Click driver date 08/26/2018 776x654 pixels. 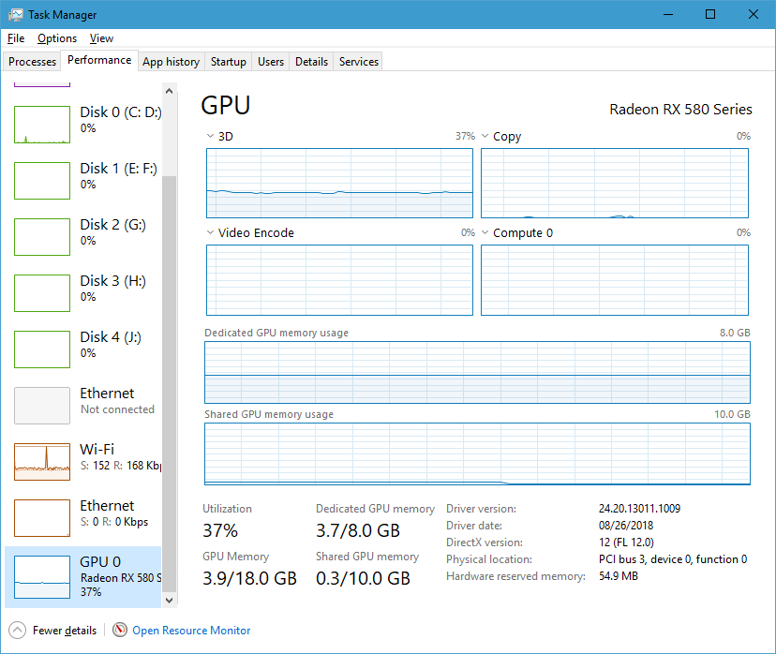pos(626,526)
